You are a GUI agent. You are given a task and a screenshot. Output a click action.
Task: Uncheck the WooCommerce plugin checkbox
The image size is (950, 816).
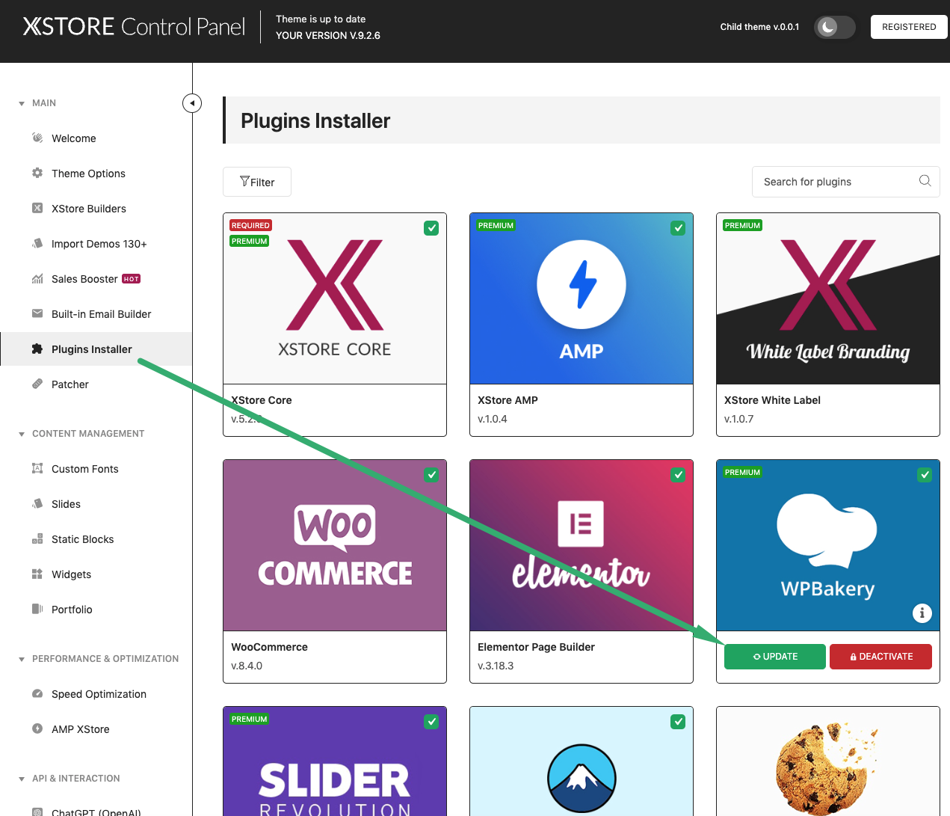(x=431, y=475)
